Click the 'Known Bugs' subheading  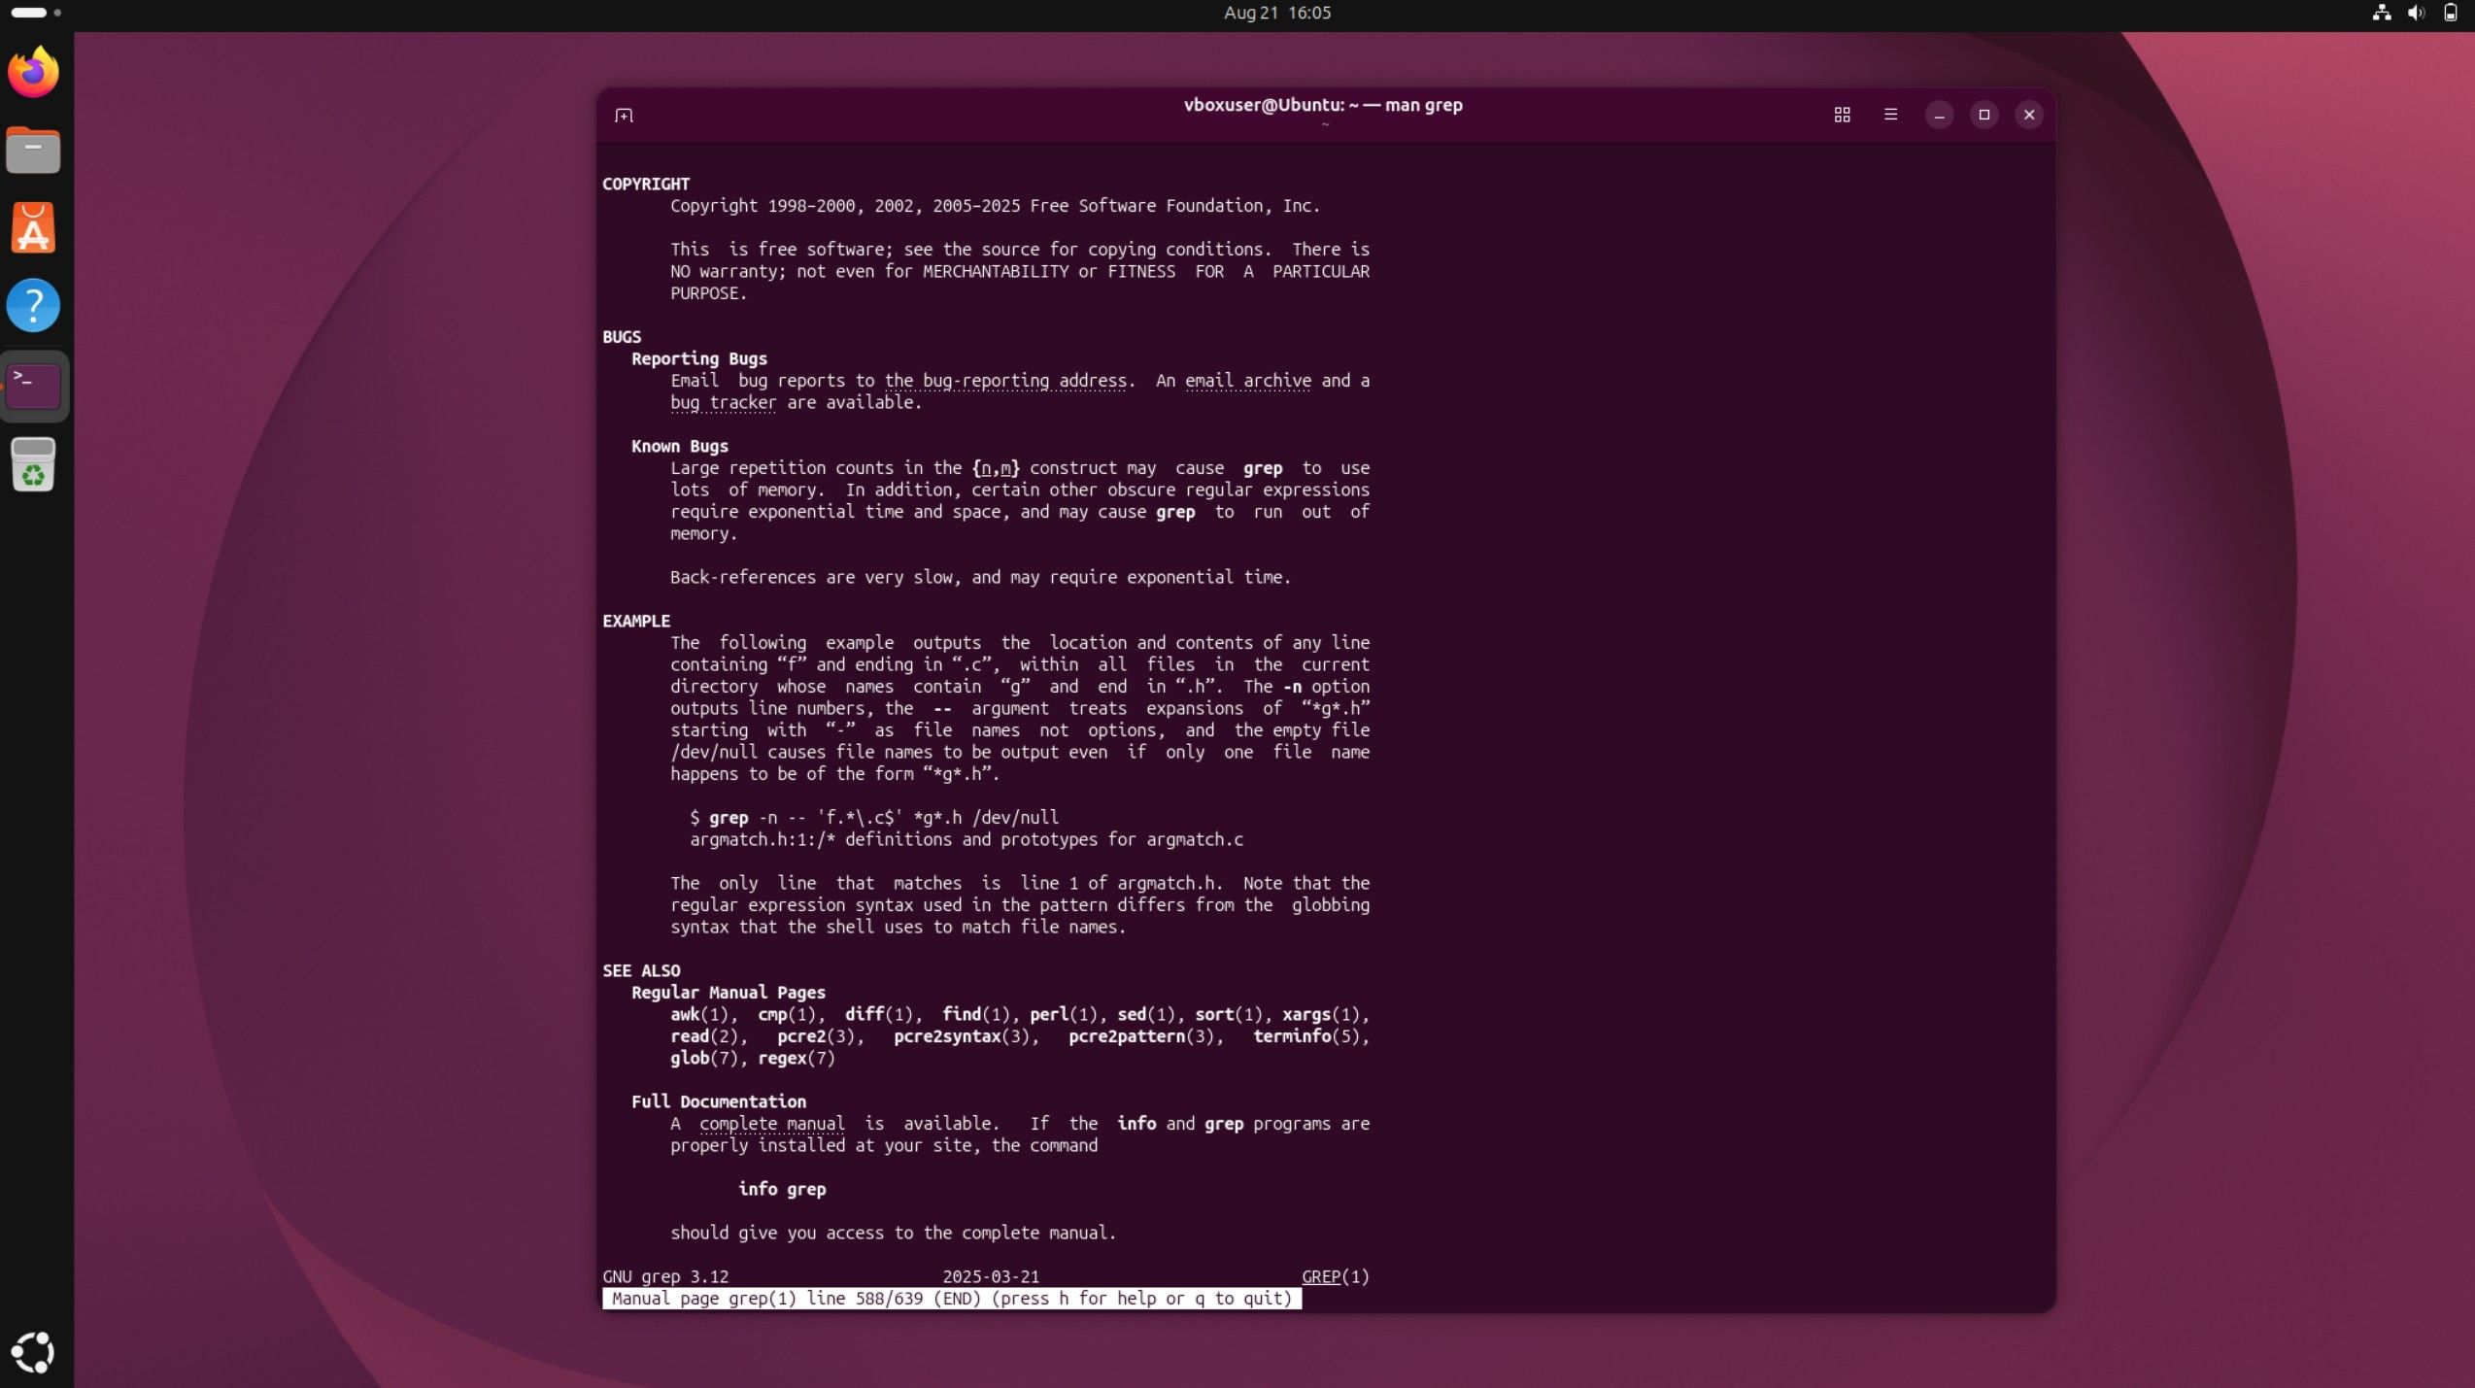680,447
